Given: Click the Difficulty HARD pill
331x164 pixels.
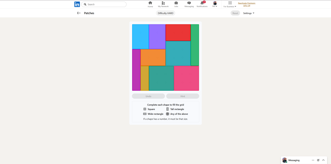Looking at the screenshot, I should pos(165,13).
